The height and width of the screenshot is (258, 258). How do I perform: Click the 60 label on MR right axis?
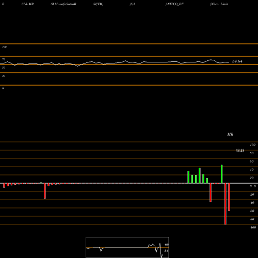(x=251, y=162)
